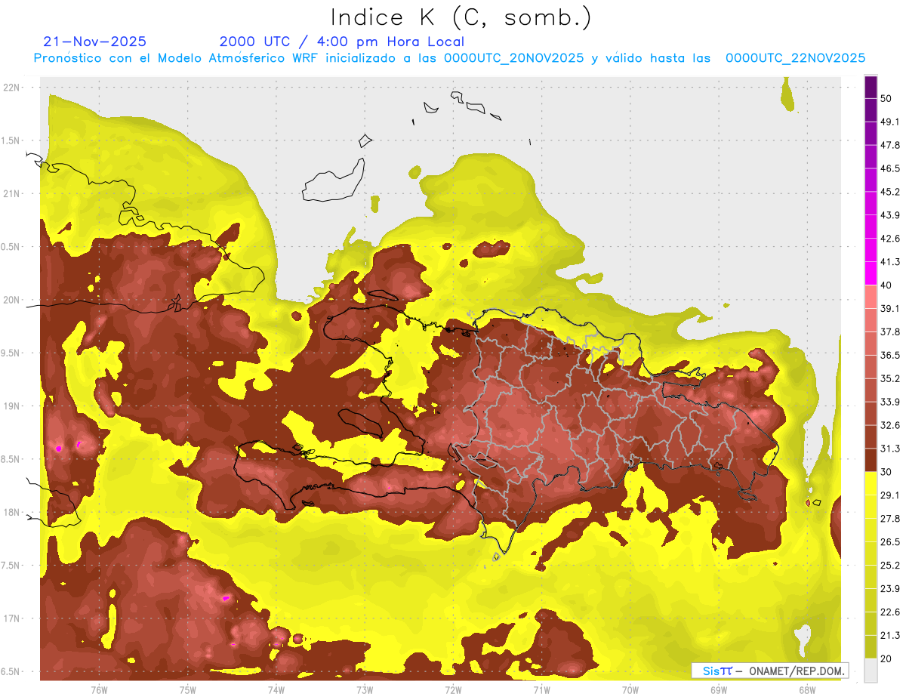Click the colorbar value '21.3'
Viewport: 906px width, 700px height.
coord(890,635)
